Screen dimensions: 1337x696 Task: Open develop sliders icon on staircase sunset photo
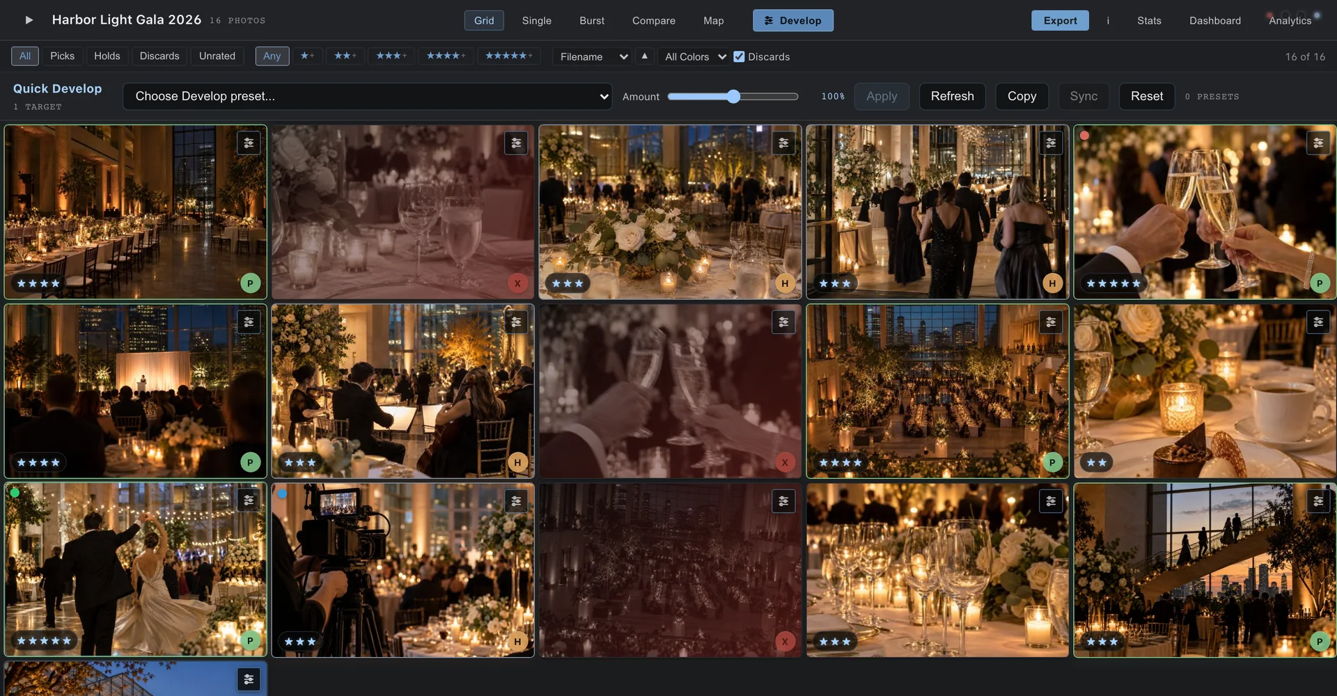point(1318,500)
